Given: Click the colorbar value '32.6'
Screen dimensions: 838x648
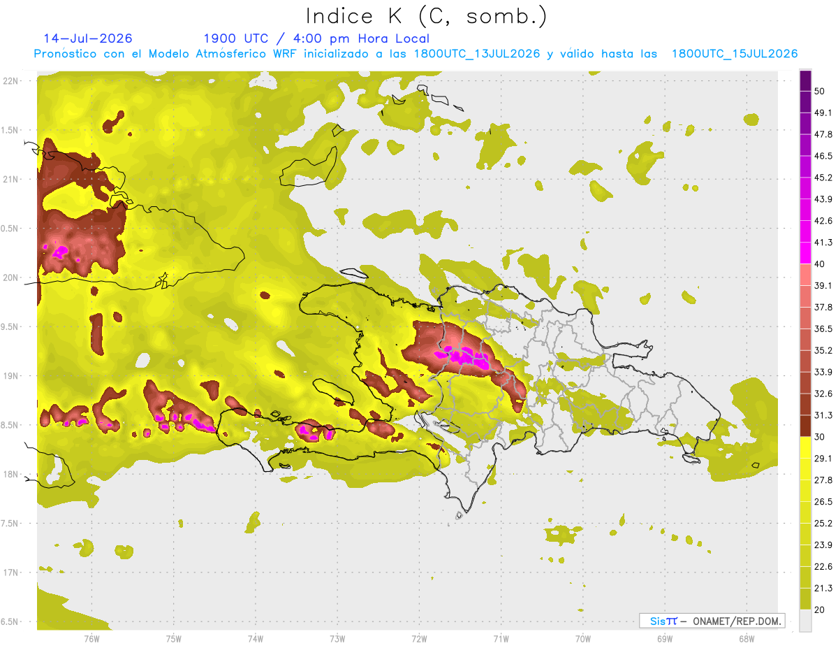Looking at the screenshot, I should [823, 394].
